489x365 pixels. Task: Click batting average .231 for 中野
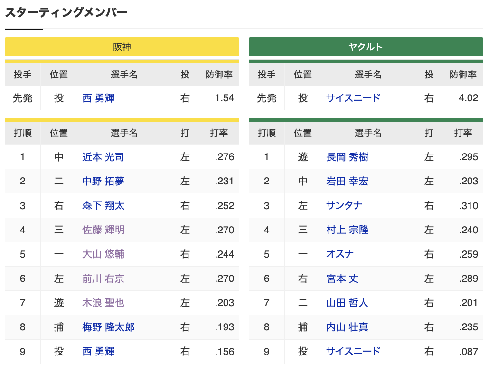(x=224, y=181)
